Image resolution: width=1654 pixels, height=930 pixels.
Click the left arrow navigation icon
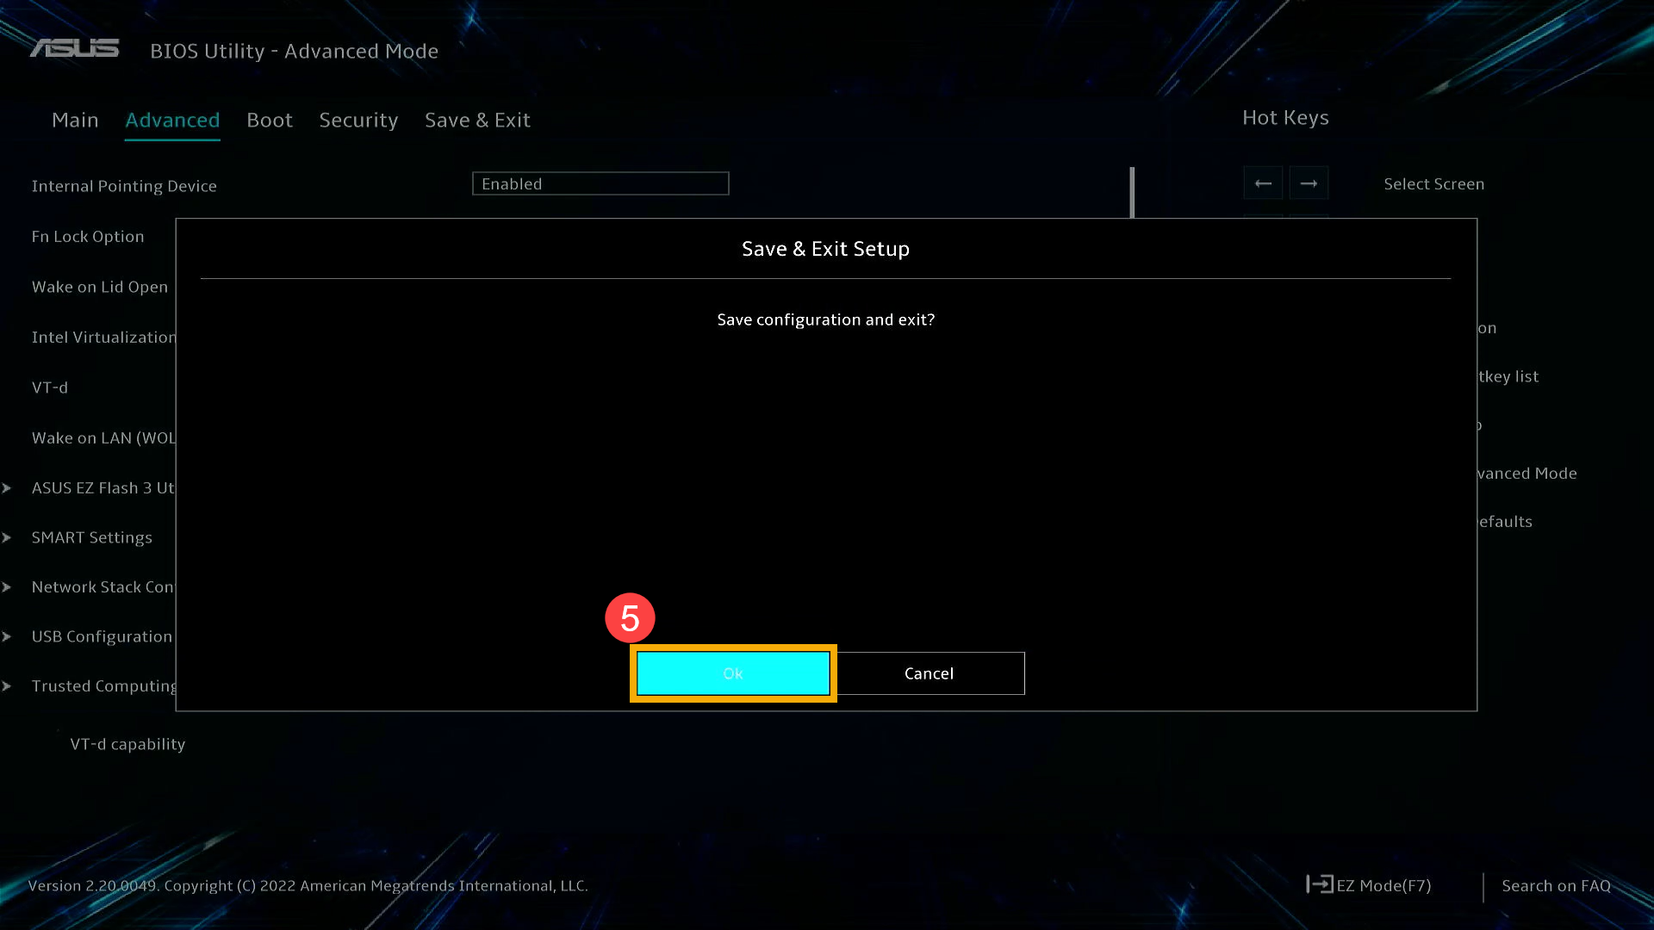tap(1263, 183)
